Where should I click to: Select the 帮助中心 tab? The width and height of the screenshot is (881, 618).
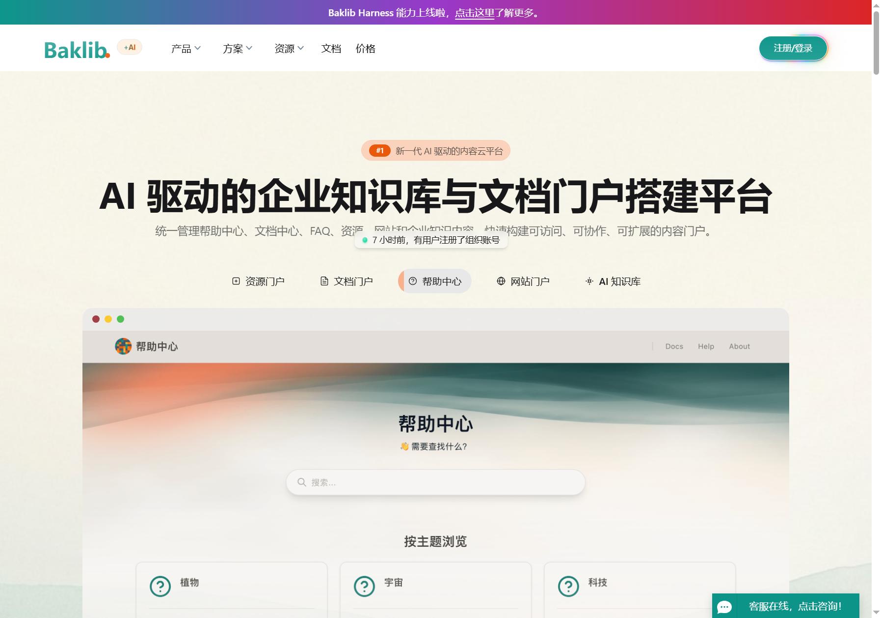coord(435,281)
